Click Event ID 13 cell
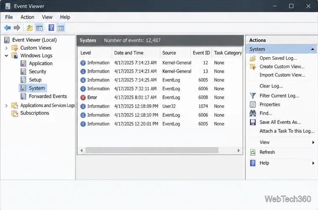Image resolution: width=318 pixels, height=210 pixels. 205,71
